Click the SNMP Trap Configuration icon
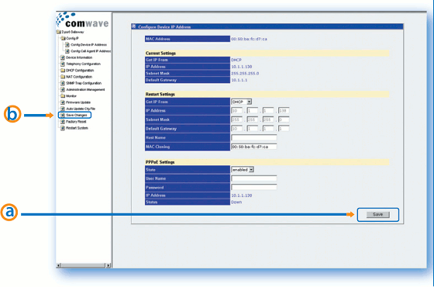Image resolution: width=434 pixels, height=287 pixels. click(63, 83)
